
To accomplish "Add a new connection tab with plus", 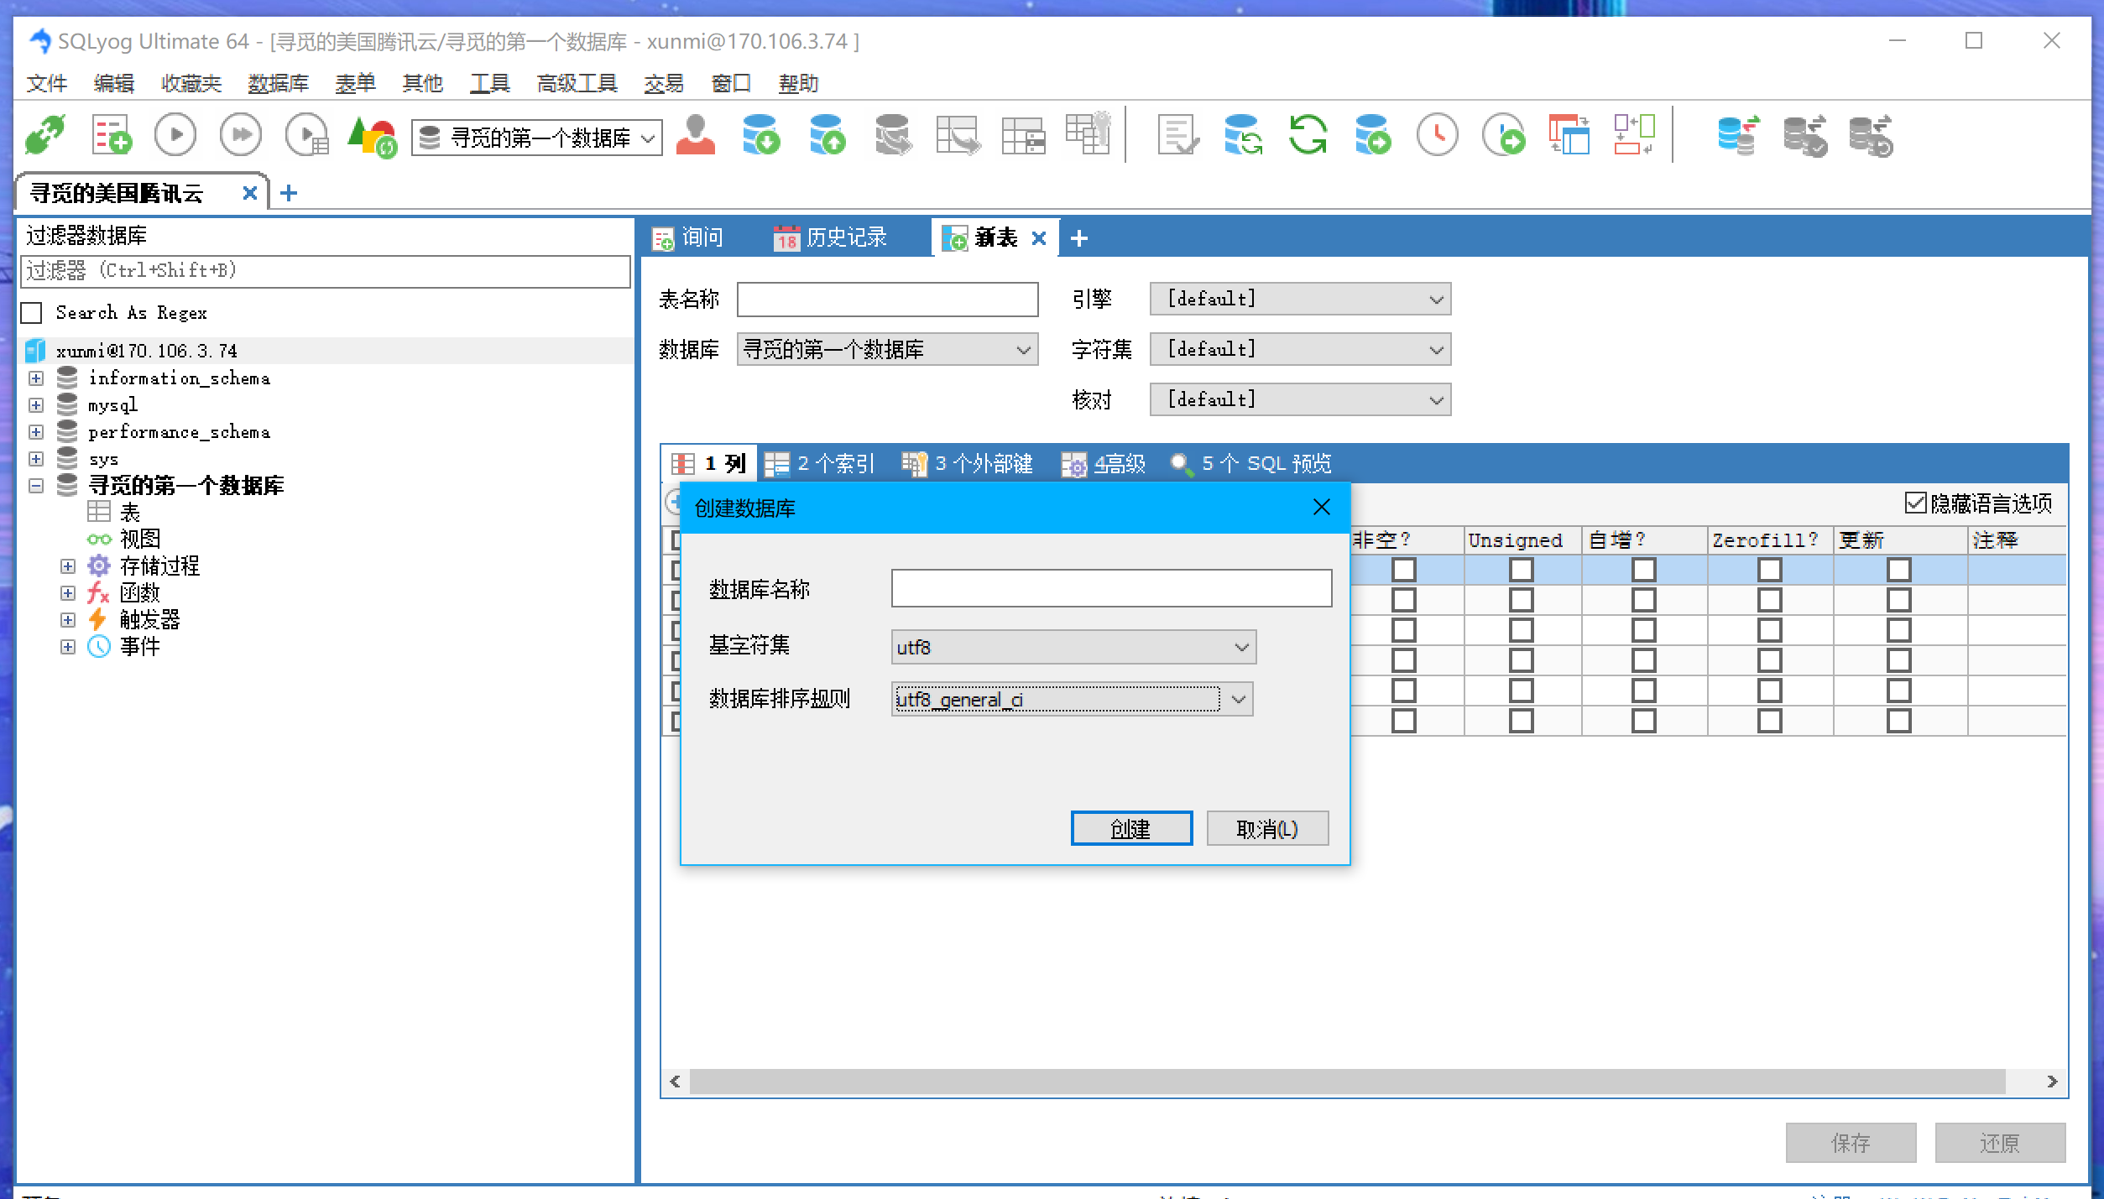I will coord(289,193).
